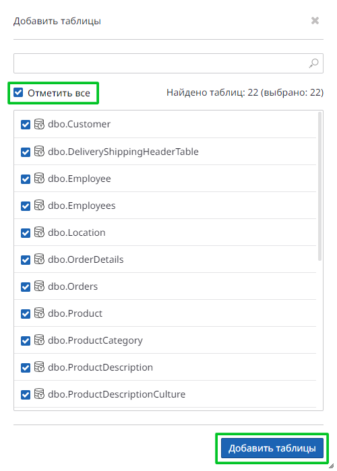Click the dialog resize grip corner
The width and height of the screenshot is (337, 471).
[x=332, y=466]
